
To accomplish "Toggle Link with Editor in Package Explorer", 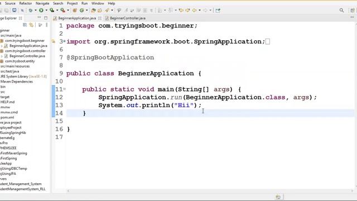I will (31, 25).
